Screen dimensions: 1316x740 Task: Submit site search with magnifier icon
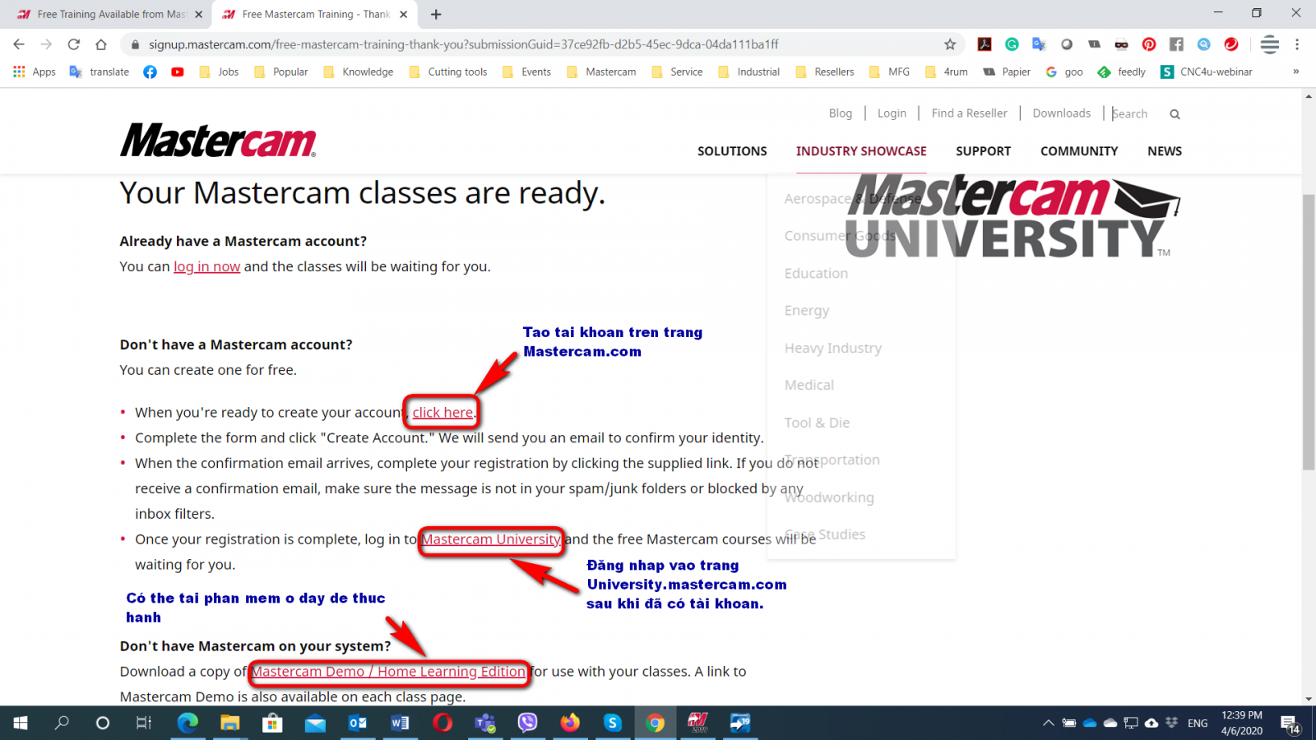click(1175, 114)
